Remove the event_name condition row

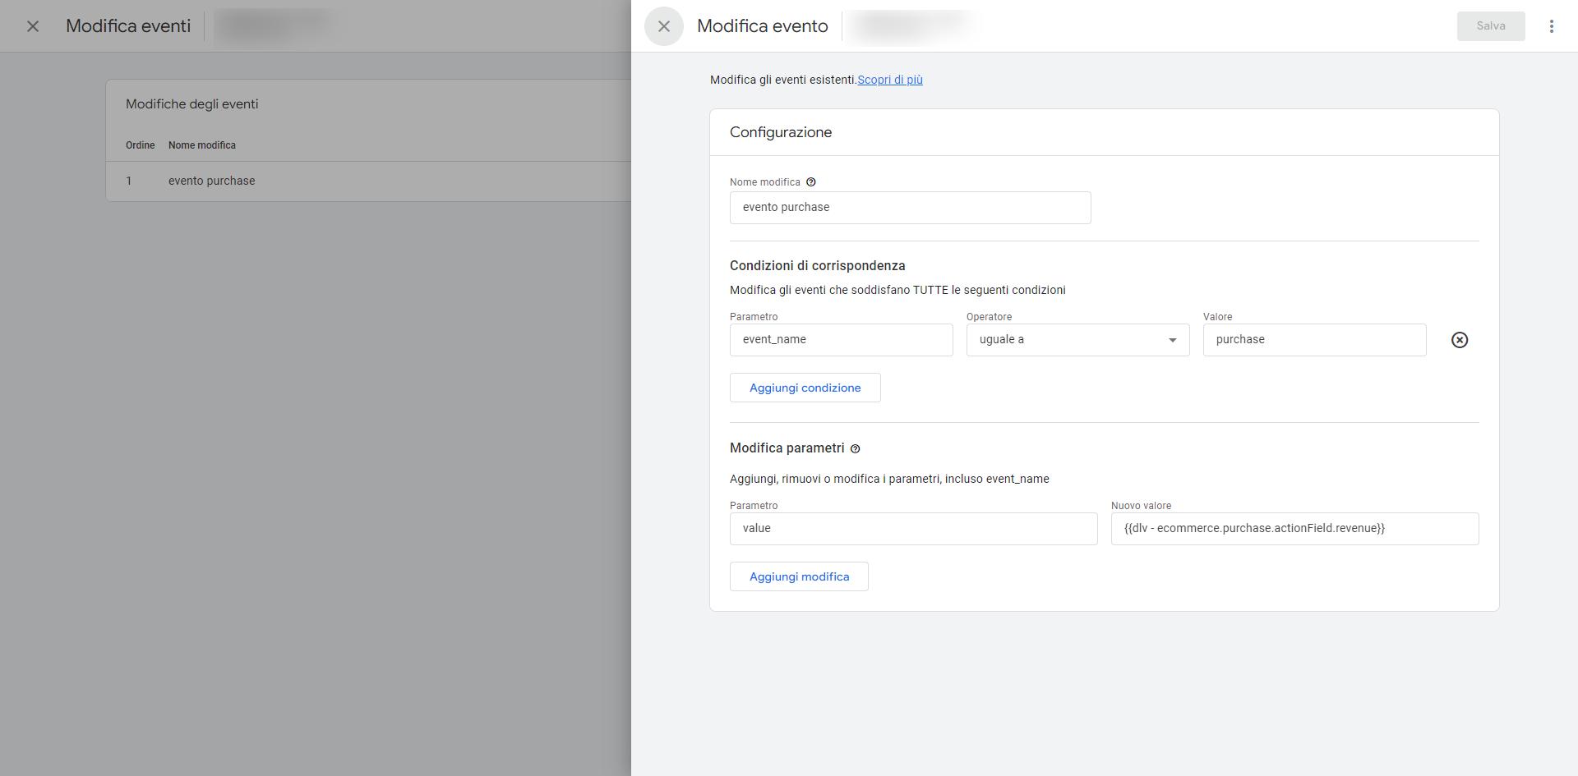tap(1459, 340)
